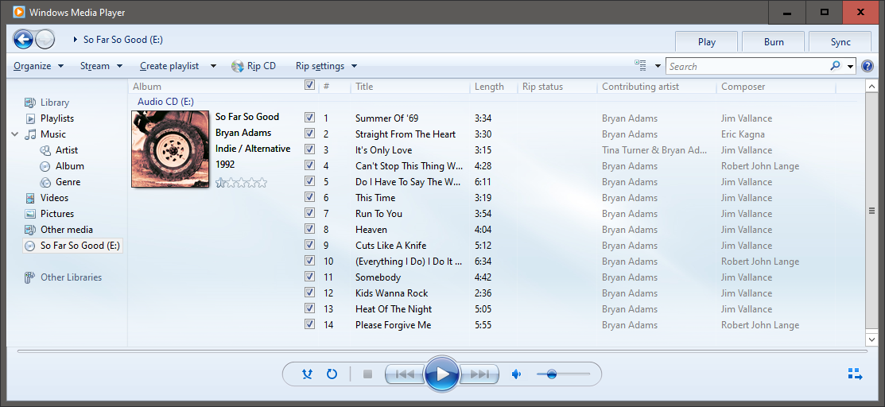Click the Forward navigation arrow button
885x407 pixels.
tap(45, 39)
